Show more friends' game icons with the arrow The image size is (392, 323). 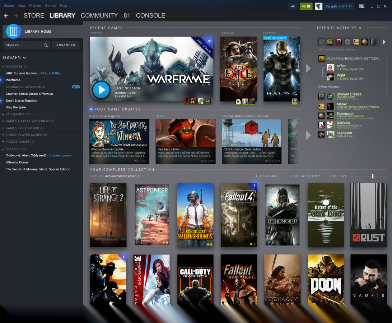coord(384,42)
